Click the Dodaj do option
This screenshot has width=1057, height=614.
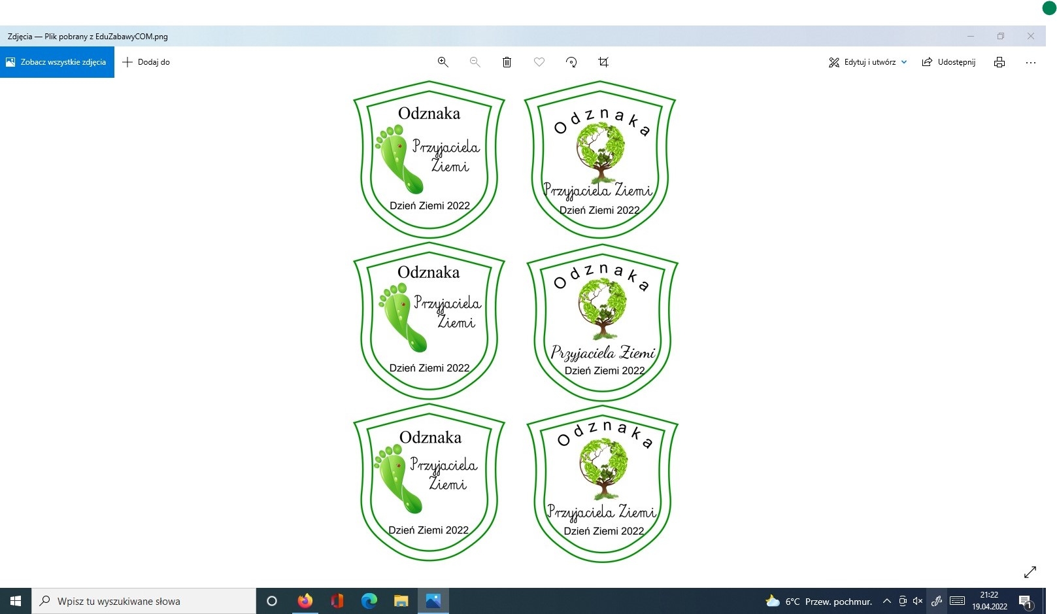pyautogui.click(x=146, y=62)
